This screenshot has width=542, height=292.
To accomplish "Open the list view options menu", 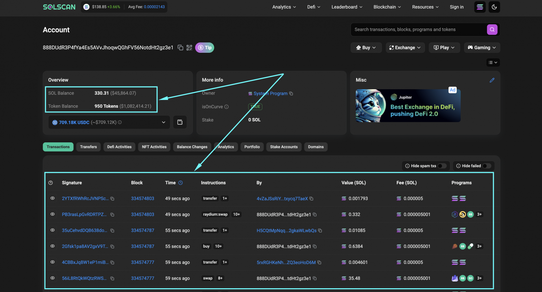I will click(493, 62).
